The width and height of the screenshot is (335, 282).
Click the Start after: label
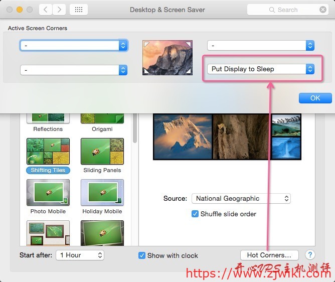point(36,255)
